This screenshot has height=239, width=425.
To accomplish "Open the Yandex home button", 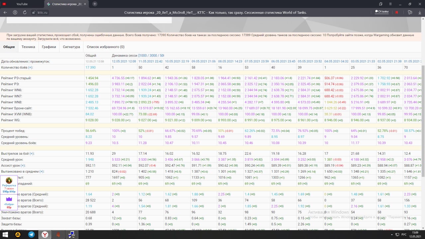I will pos(15,12).
